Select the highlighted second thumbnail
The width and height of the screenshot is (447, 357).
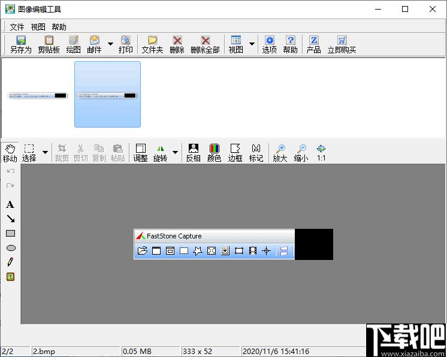pyautogui.click(x=107, y=94)
